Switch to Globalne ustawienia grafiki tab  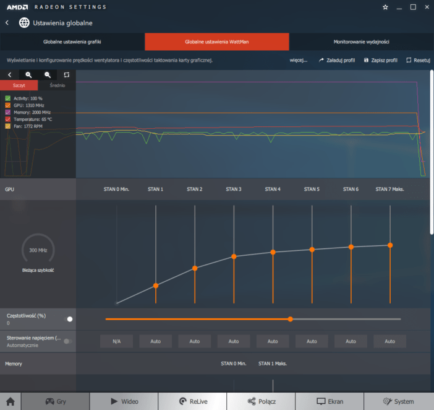72,41
